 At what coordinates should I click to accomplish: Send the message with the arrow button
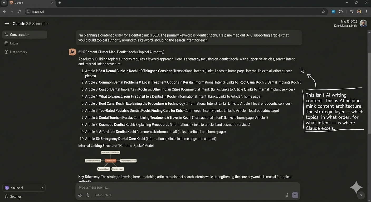pyautogui.click(x=295, y=195)
